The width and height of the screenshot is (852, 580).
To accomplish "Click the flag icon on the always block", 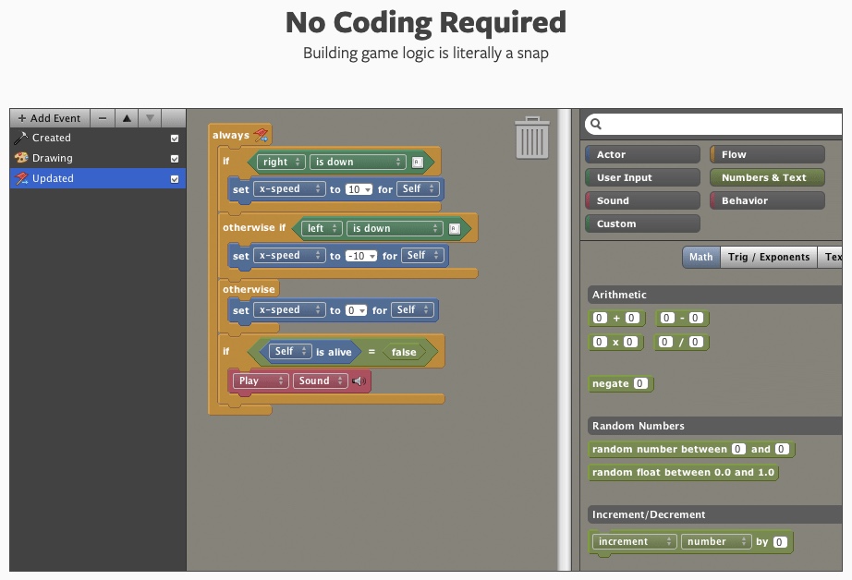I will 261,135.
